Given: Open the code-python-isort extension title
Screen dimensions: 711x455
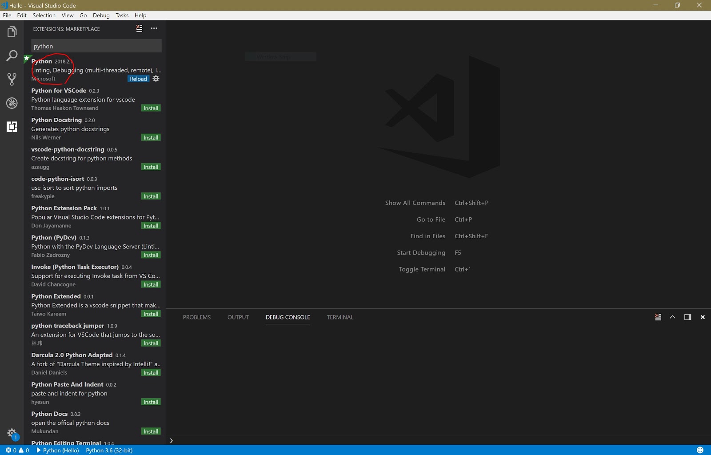Looking at the screenshot, I should point(58,179).
